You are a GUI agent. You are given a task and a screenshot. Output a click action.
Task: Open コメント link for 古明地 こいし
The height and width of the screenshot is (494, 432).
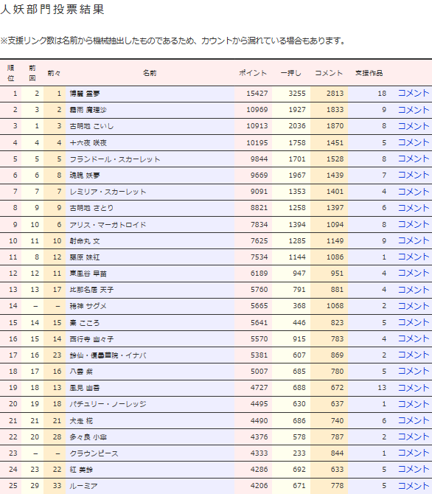click(414, 126)
